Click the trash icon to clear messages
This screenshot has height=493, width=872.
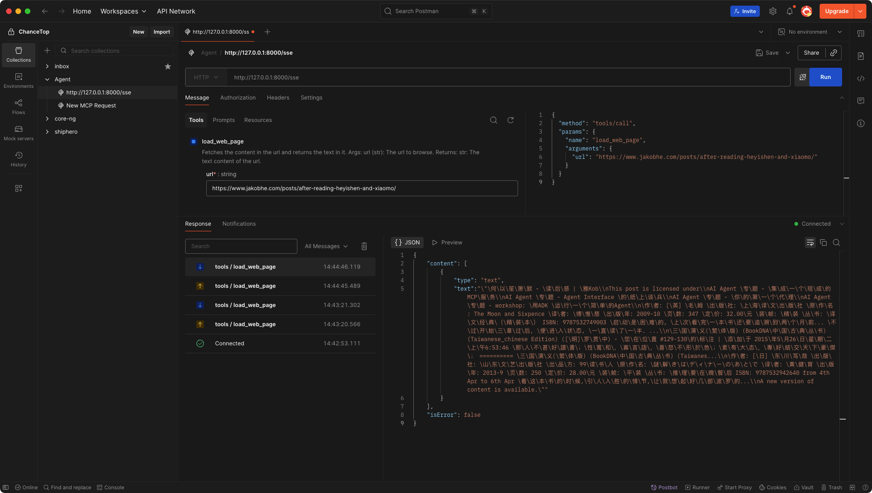[364, 246]
